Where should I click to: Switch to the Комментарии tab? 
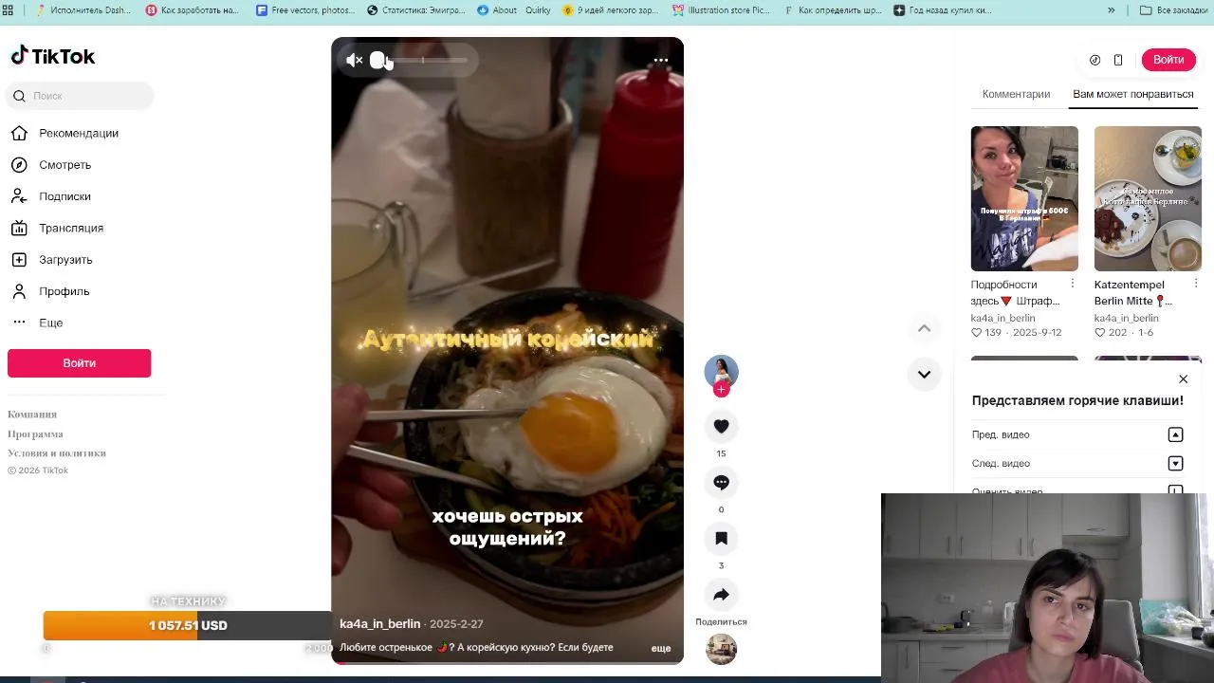coord(1016,94)
